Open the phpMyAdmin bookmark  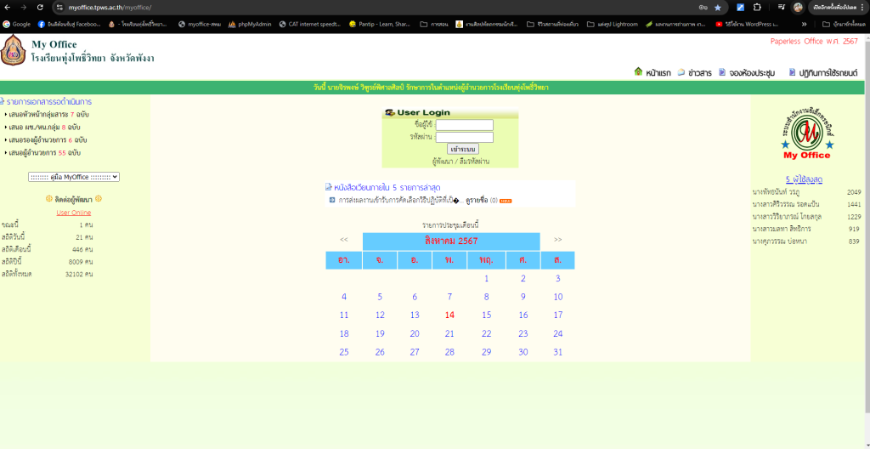click(251, 24)
